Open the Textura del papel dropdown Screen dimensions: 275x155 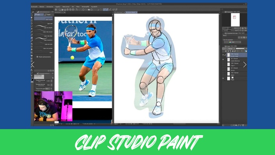pyautogui.click(x=48, y=89)
